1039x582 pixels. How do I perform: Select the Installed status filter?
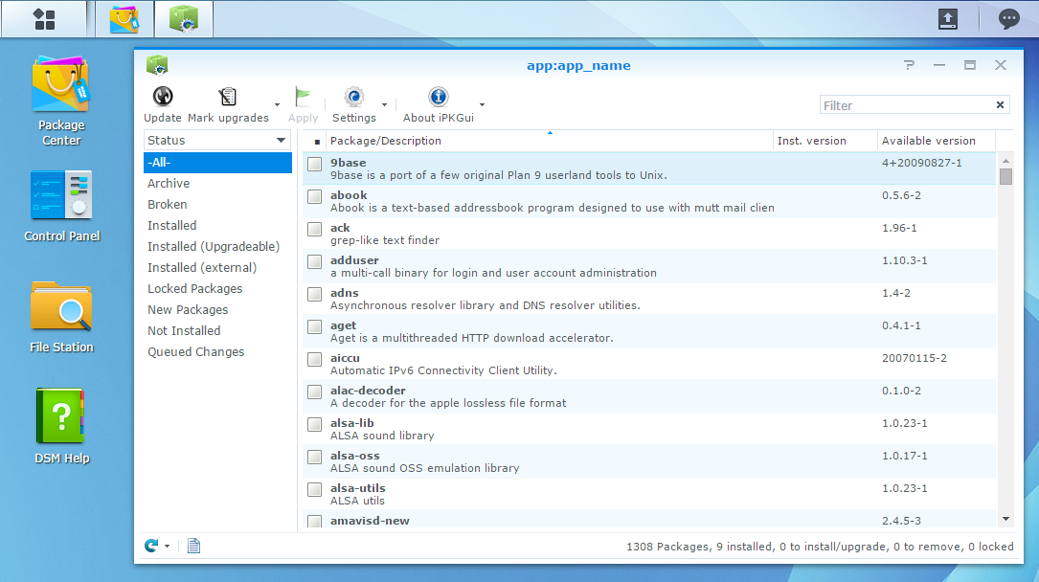tap(217, 226)
